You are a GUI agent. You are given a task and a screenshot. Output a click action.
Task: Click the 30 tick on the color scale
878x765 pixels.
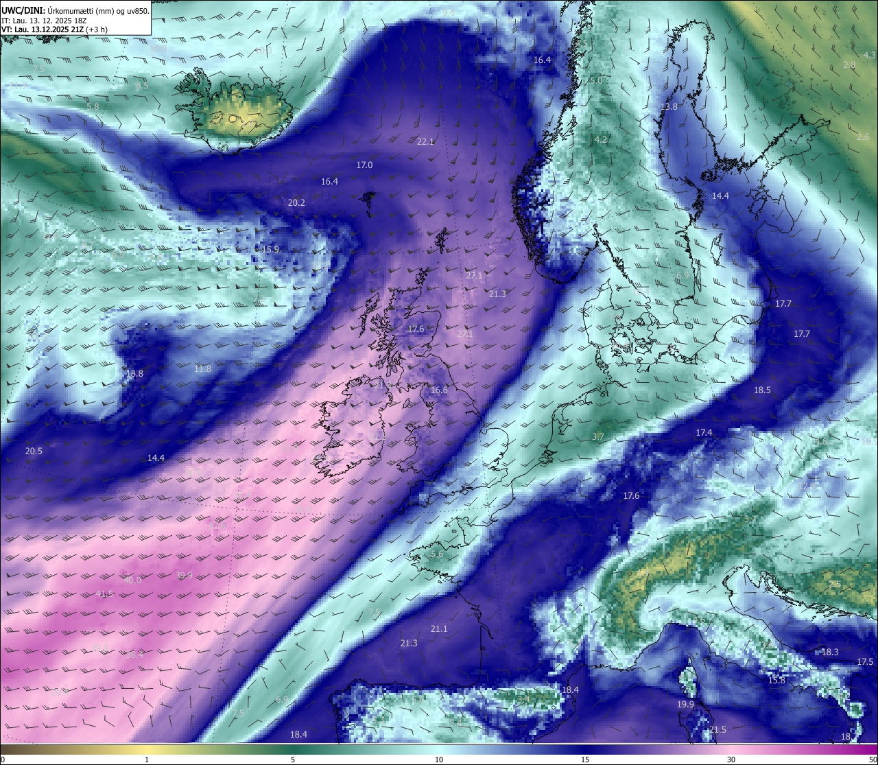731,760
